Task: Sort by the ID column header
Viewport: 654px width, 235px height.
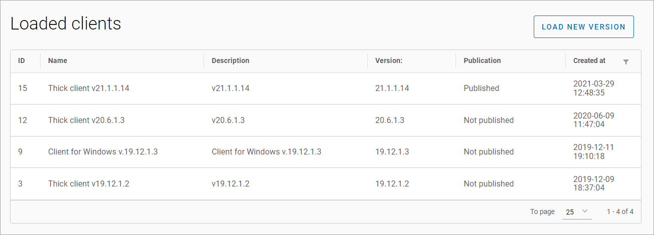Action: pyautogui.click(x=22, y=60)
